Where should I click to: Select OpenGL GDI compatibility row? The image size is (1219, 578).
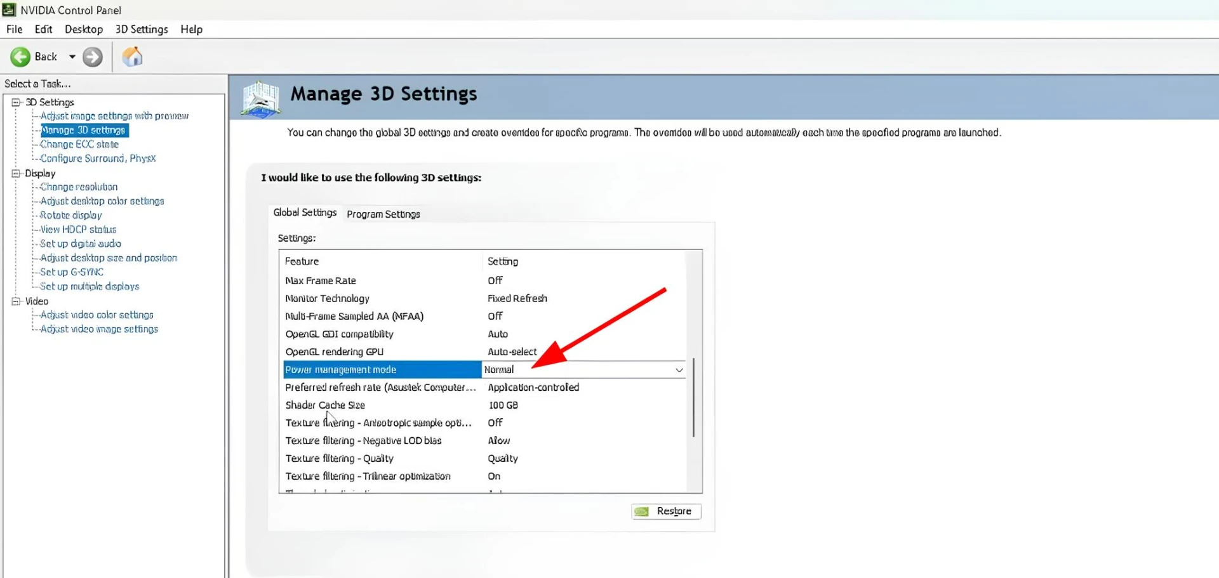484,334
